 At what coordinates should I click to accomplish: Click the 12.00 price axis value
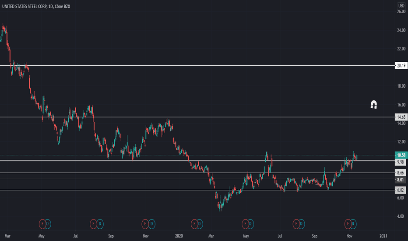tap(401, 142)
